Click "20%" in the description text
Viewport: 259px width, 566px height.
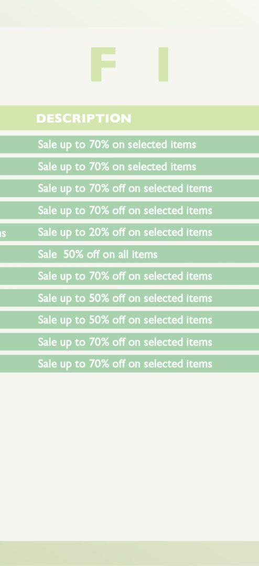click(x=99, y=232)
